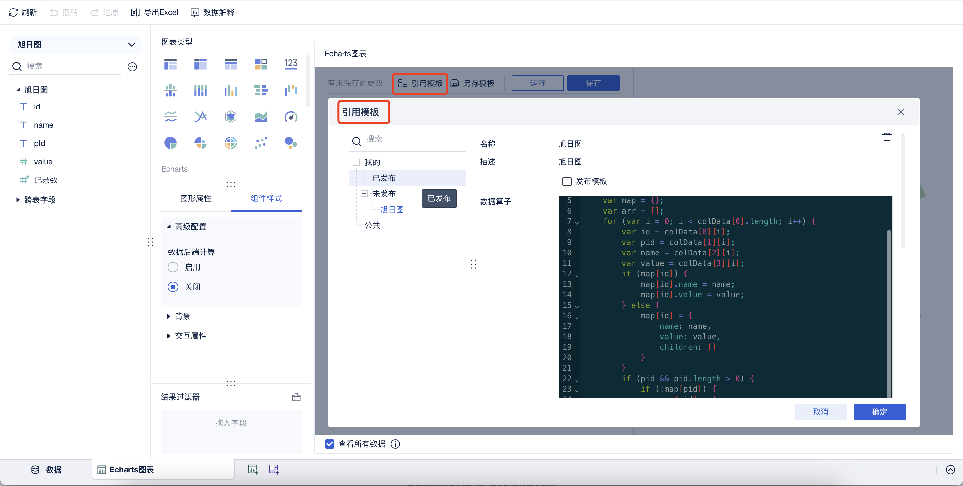Select the pie chart type icon
Image resolution: width=963 pixels, height=486 pixels.
(x=170, y=143)
